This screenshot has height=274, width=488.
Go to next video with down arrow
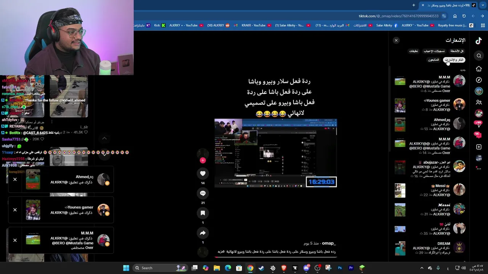tap(104, 153)
